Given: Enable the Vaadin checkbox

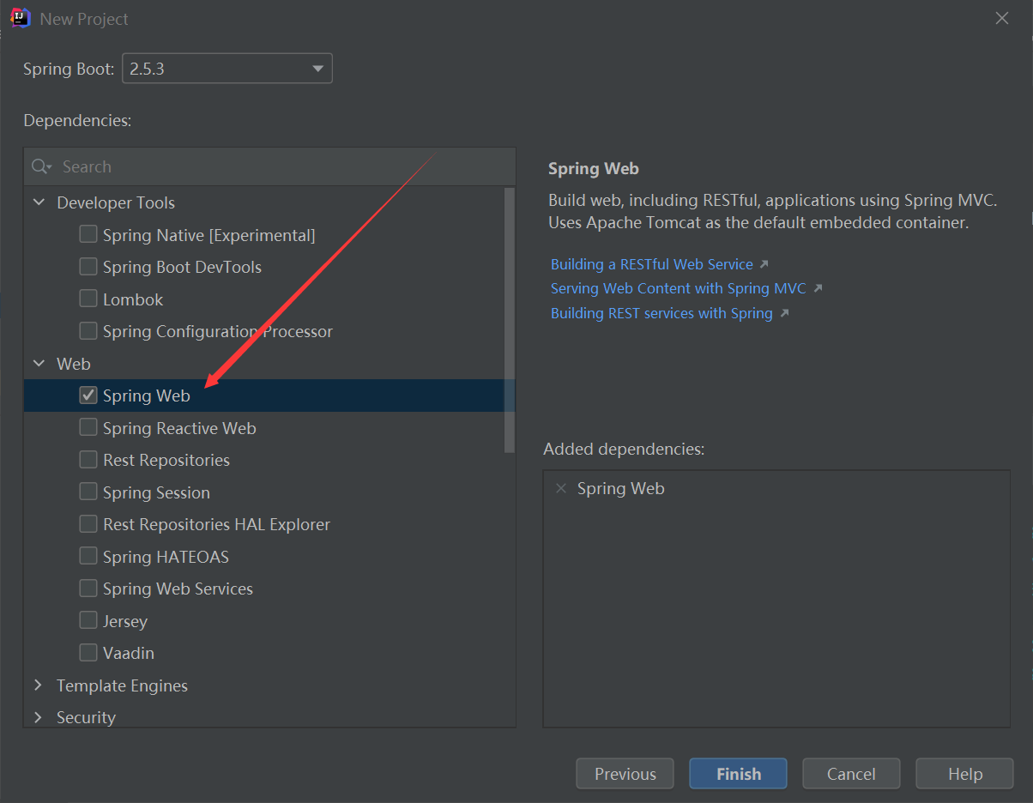Looking at the screenshot, I should coord(88,653).
